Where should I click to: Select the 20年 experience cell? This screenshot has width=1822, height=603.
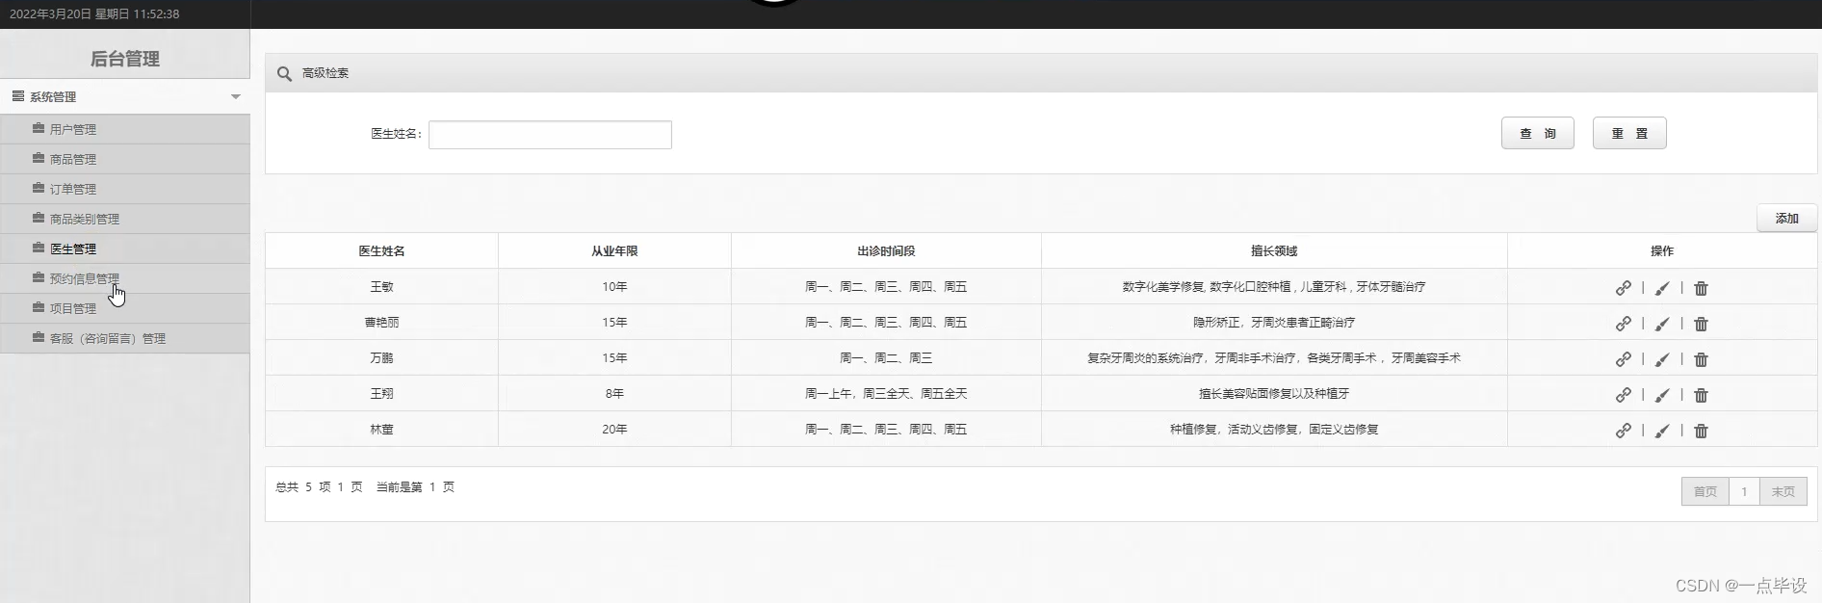point(614,430)
